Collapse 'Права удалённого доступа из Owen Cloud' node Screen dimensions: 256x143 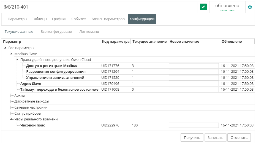(x=17, y=60)
